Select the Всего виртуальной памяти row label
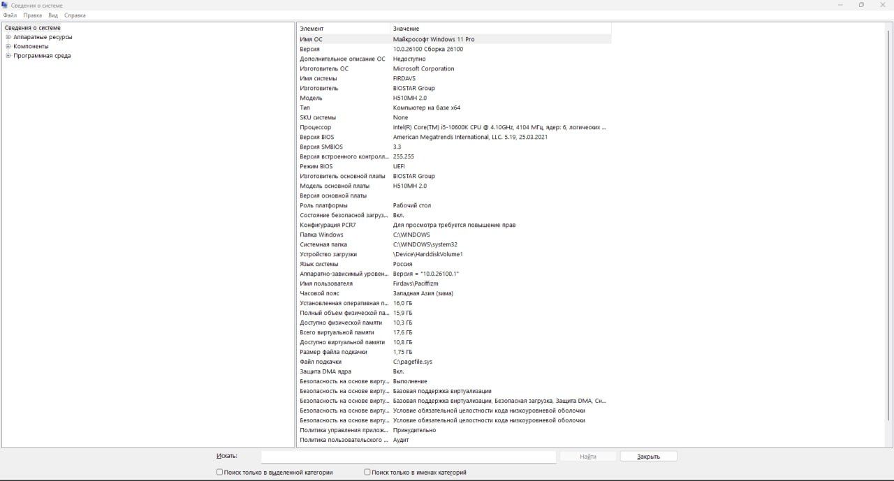The image size is (894, 481). pyautogui.click(x=337, y=332)
